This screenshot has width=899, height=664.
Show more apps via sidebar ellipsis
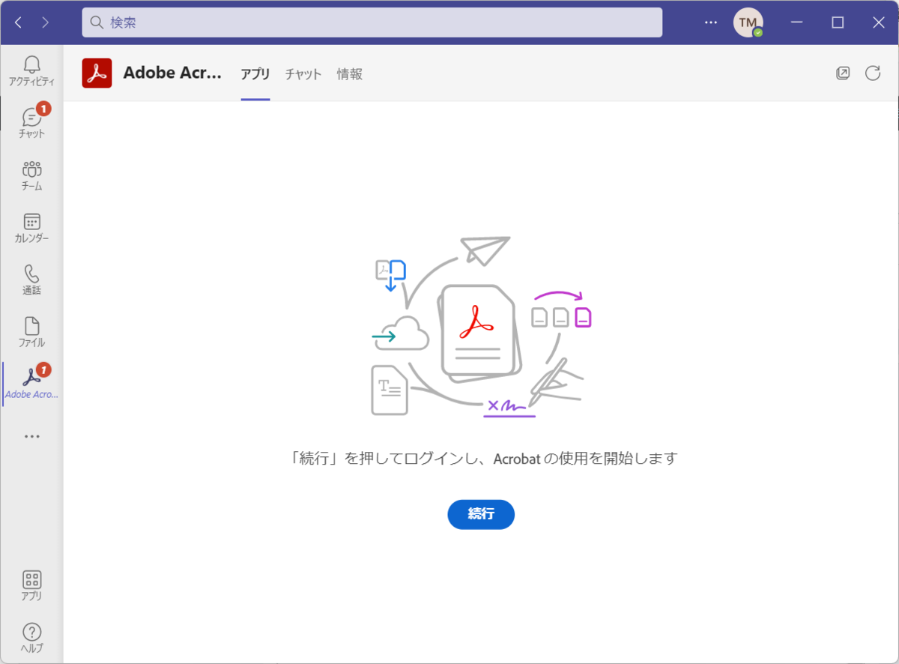point(31,435)
